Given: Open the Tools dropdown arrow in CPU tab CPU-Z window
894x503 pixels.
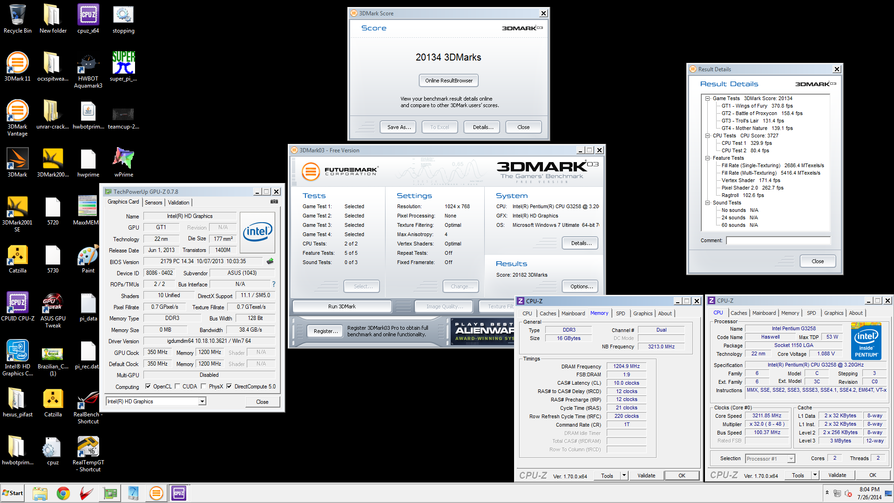Looking at the screenshot, I should pos(815,475).
